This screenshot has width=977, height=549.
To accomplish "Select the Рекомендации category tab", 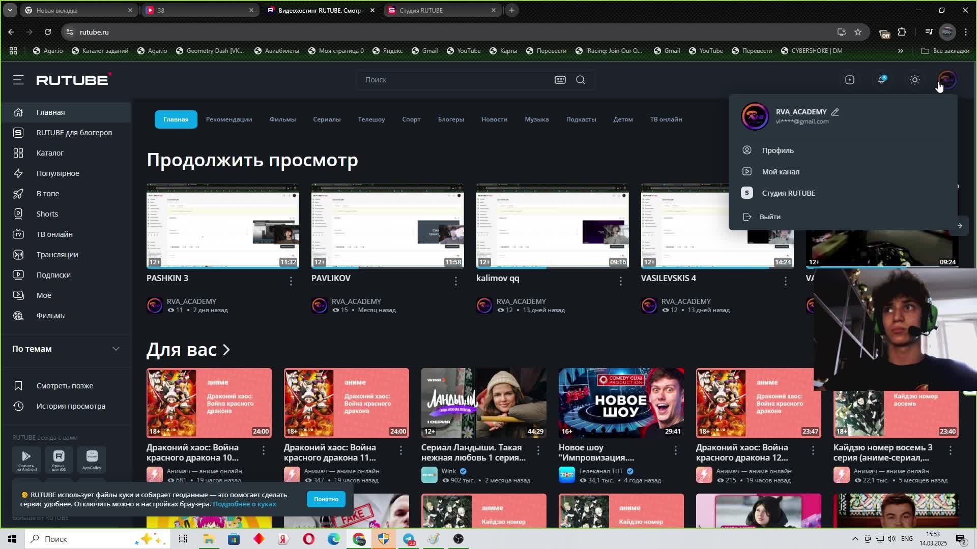I will pos(229,119).
